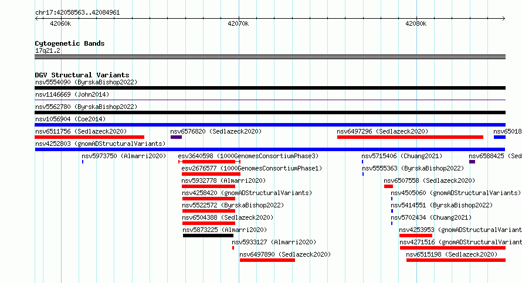Click the nsv4252803 (gnomADStructuralVariants) label
Image resolution: width=522 pixels, height=283 pixels.
pos(100,144)
